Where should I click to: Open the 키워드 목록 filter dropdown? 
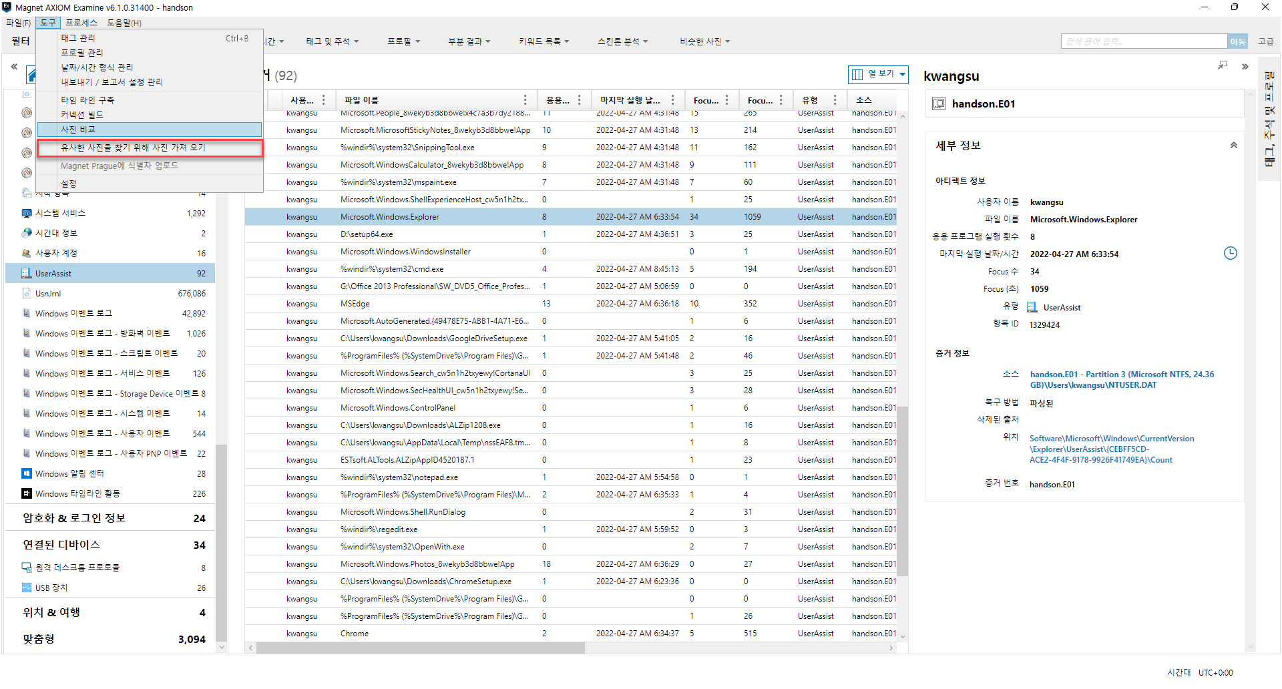tap(544, 41)
